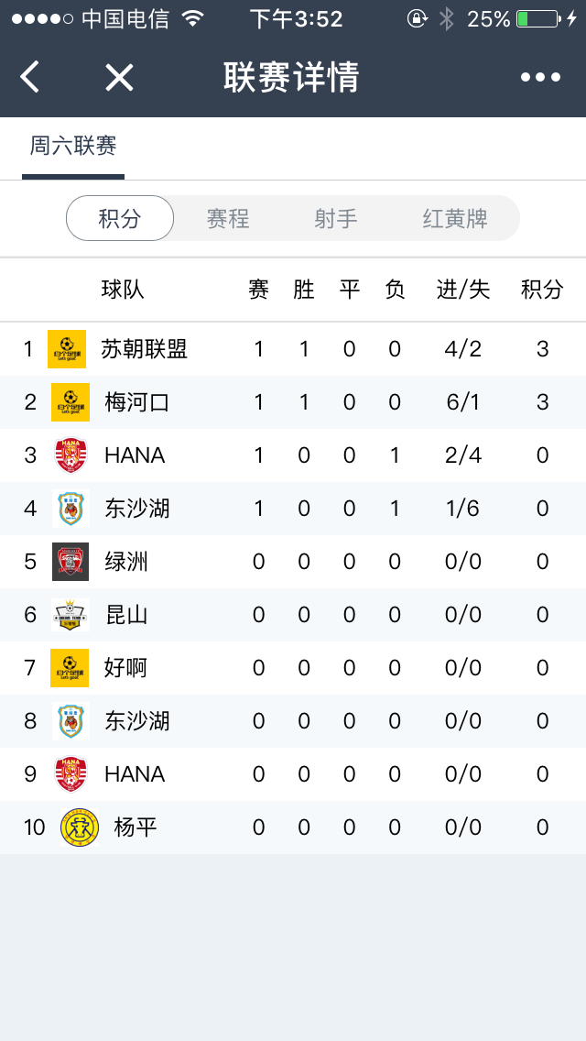Screen dimensions: 586x1041
Task: Tap the 梅河口 team logo
Action: coord(70,402)
